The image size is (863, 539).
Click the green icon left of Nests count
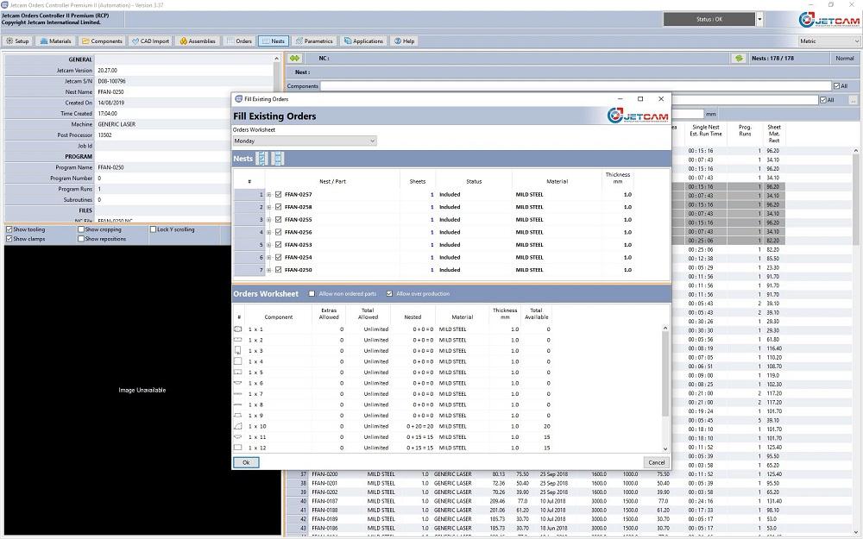738,59
